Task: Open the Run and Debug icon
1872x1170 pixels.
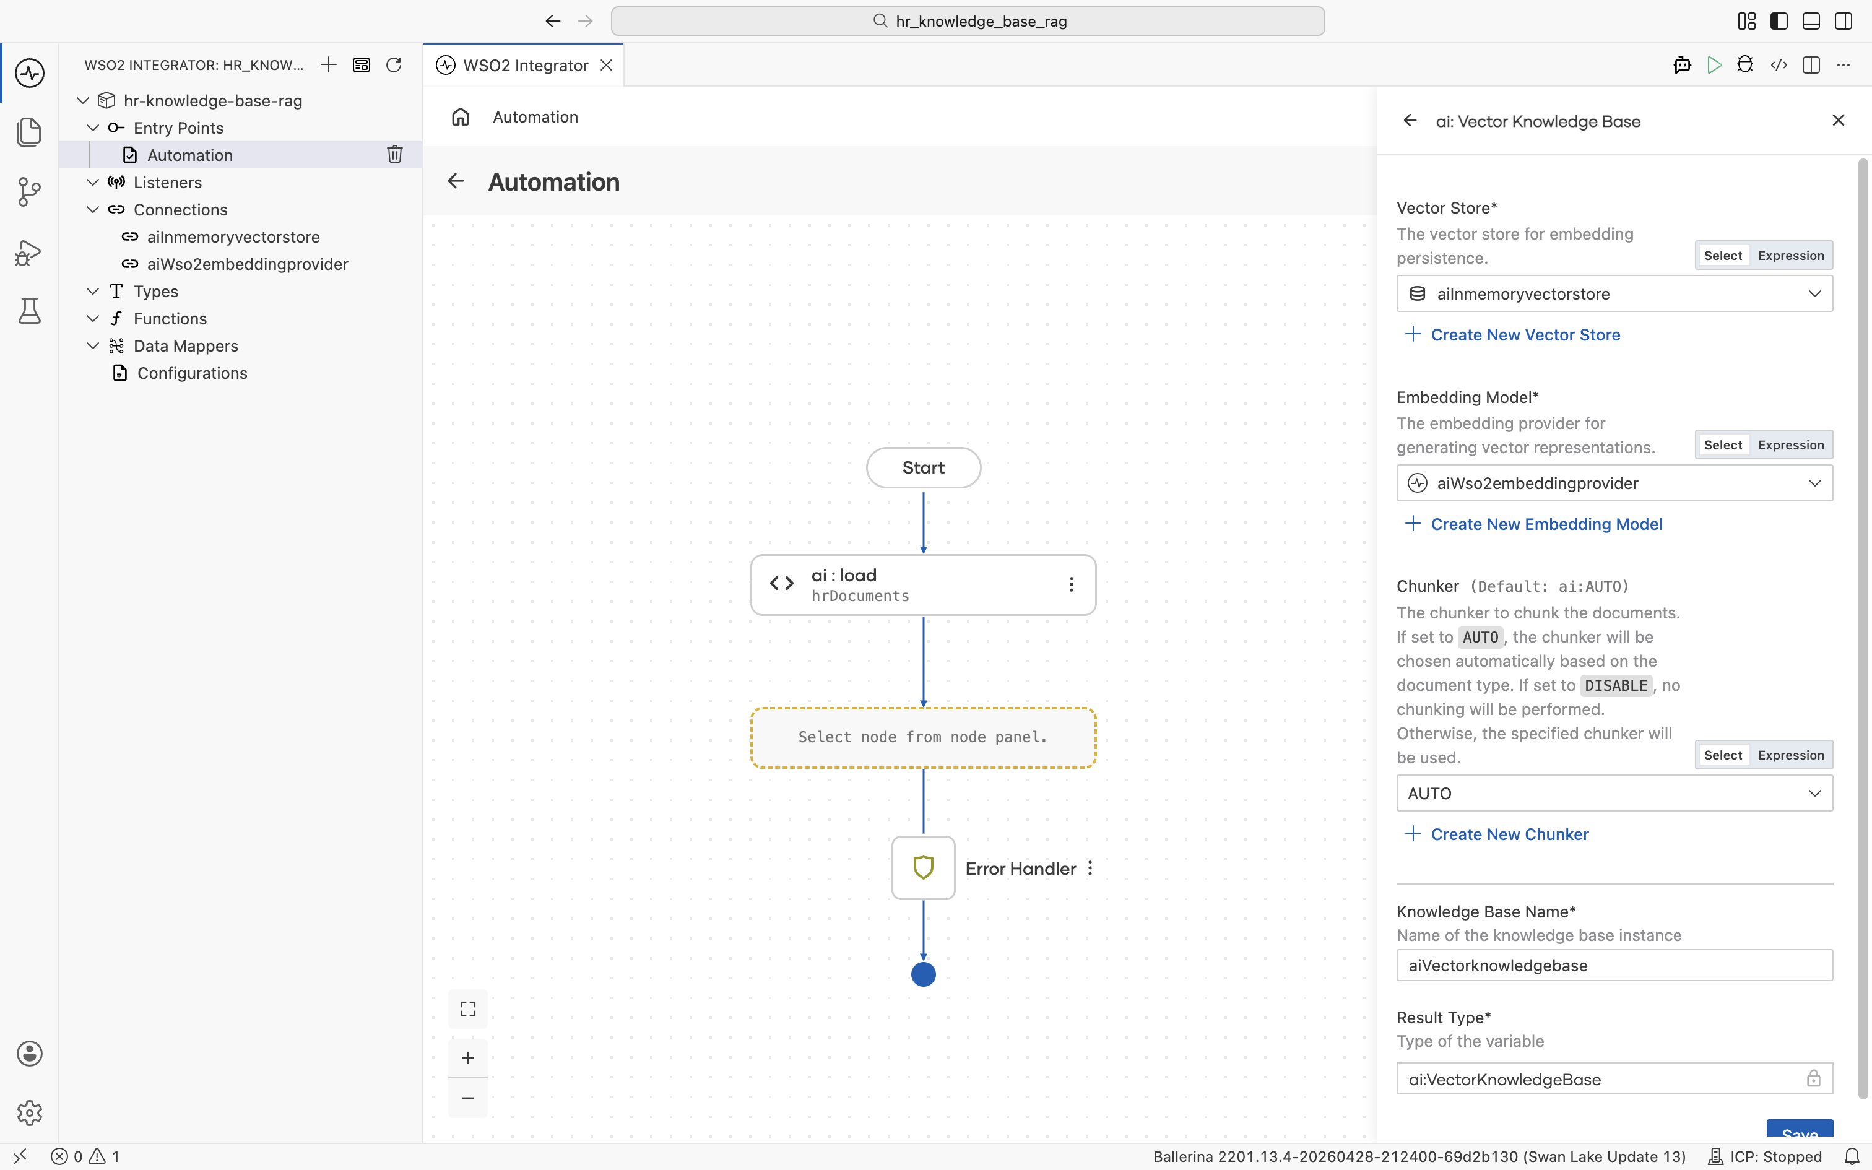Action: click(x=29, y=253)
